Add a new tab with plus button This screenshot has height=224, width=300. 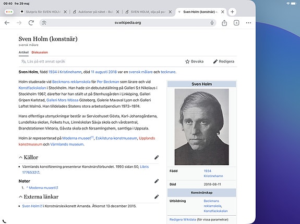point(232,12)
